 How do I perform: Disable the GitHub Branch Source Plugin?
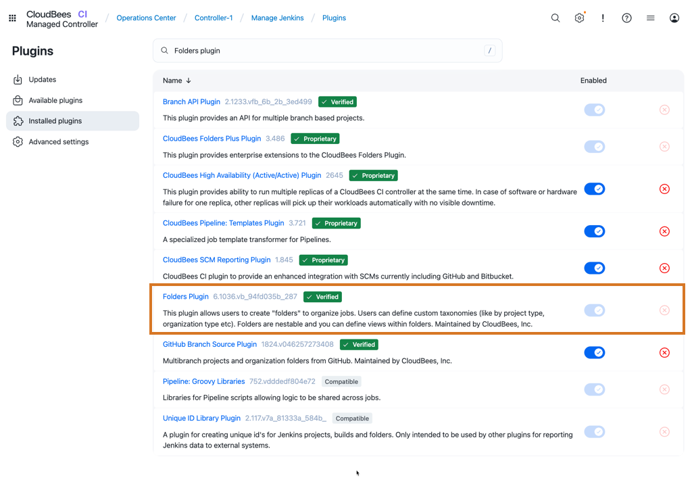(595, 353)
